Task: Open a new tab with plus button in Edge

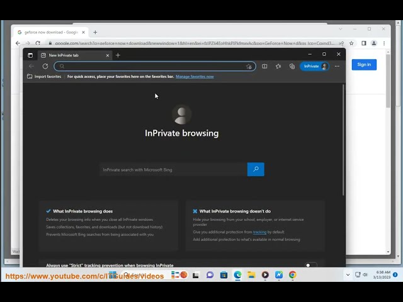Action: [118, 55]
